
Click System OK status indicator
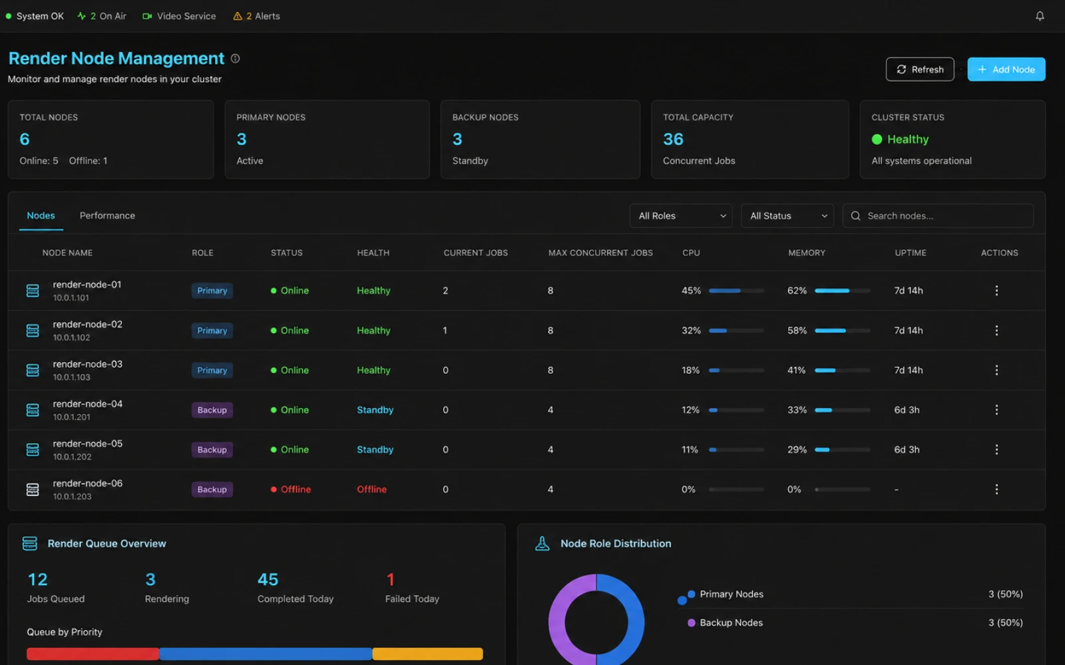35,16
